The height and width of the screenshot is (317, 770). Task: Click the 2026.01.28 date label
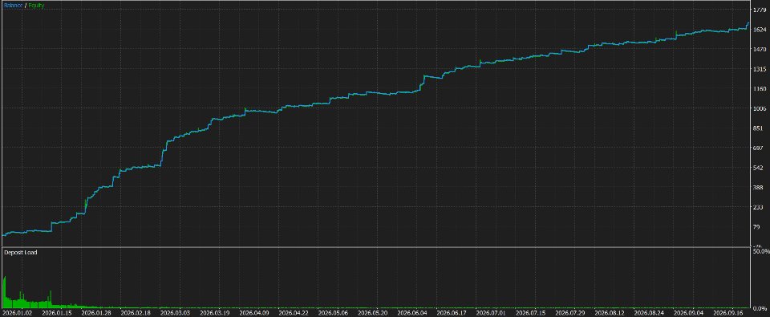(x=95, y=313)
